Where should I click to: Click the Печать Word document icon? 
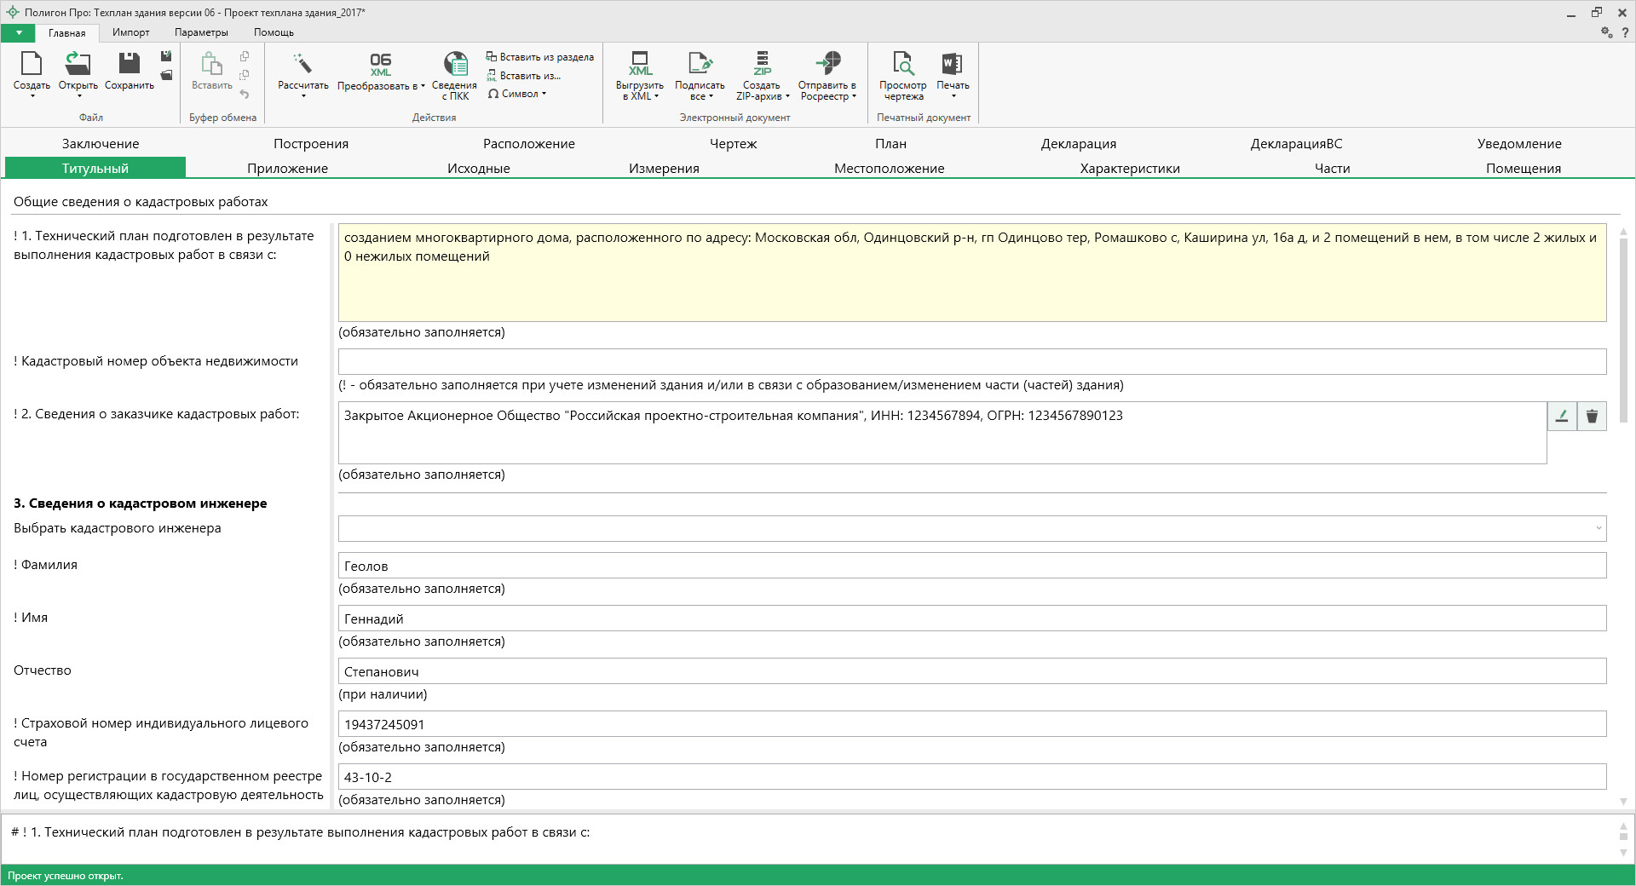tap(952, 65)
